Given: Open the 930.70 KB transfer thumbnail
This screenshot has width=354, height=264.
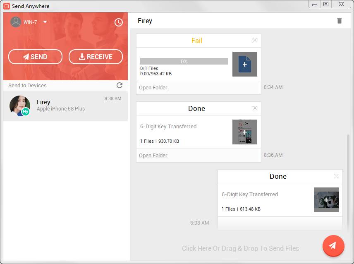Looking at the screenshot, I should click(x=245, y=132).
